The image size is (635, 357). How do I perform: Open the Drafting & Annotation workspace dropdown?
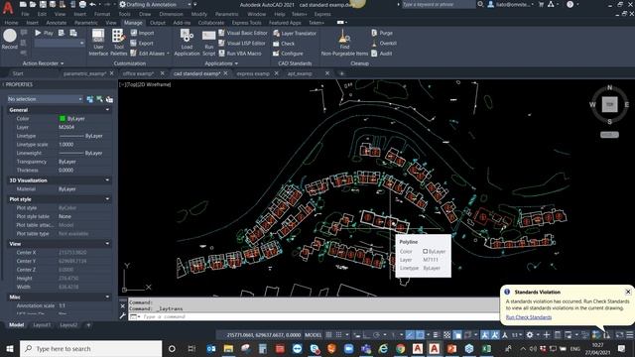(x=156, y=4)
